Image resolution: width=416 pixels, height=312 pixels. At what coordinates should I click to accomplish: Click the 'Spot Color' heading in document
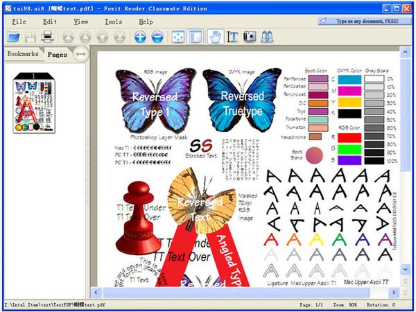coord(315,71)
